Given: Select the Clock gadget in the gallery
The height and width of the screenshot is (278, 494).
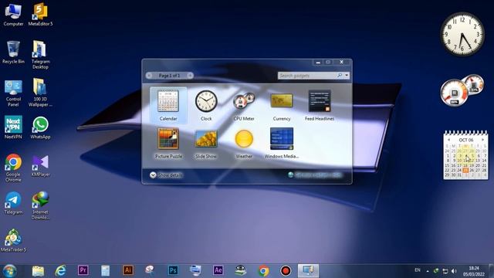Looking at the screenshot, I should point(206,105).
